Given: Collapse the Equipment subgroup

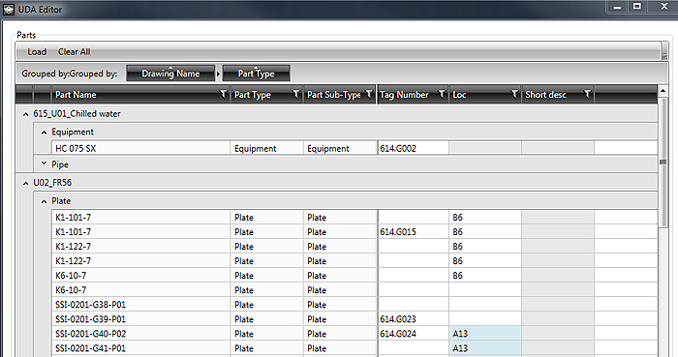Looking at the screenshot, I should click(x=44, y=133).
